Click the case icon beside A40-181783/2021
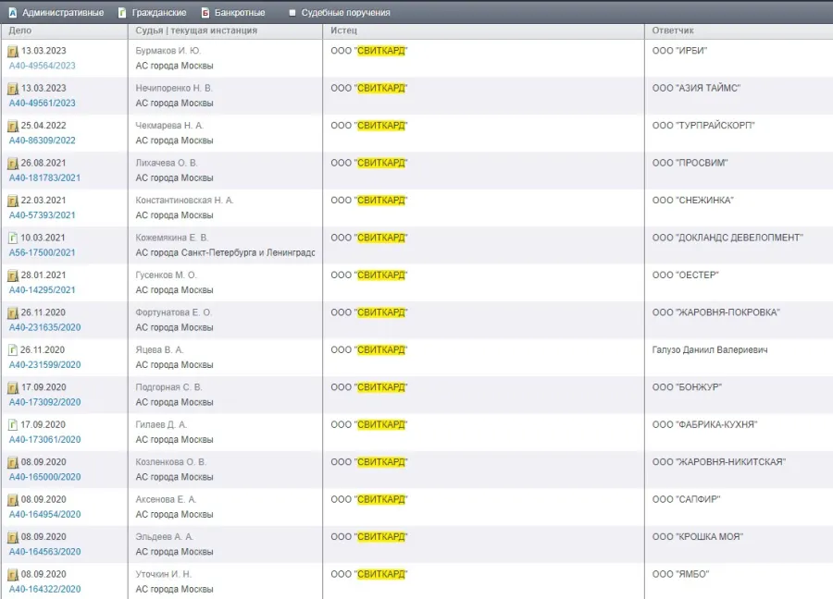 coord(13,164)
